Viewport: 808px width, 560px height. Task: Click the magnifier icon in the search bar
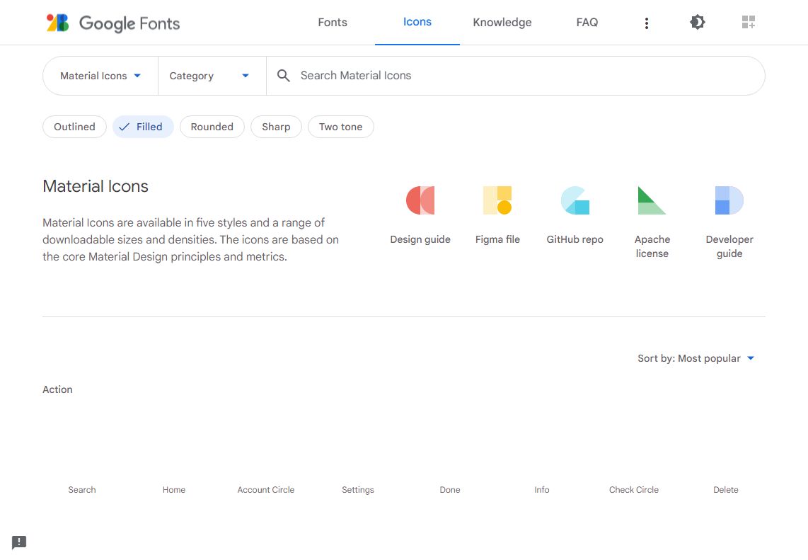pos(284,76)
